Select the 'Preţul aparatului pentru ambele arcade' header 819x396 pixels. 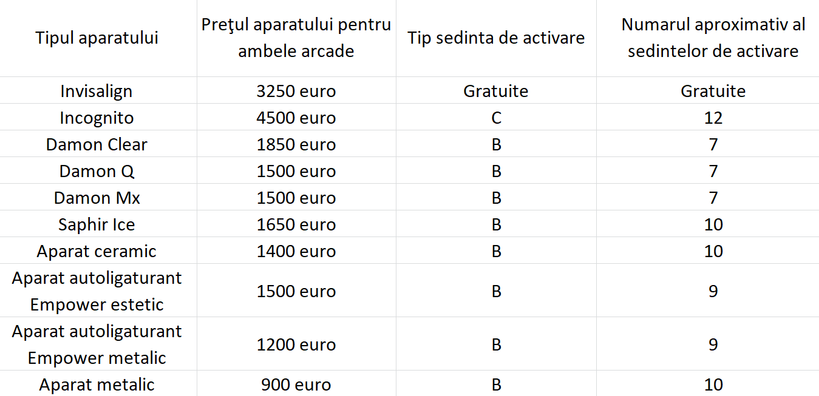pyautogui.click(x=296, y=38)
